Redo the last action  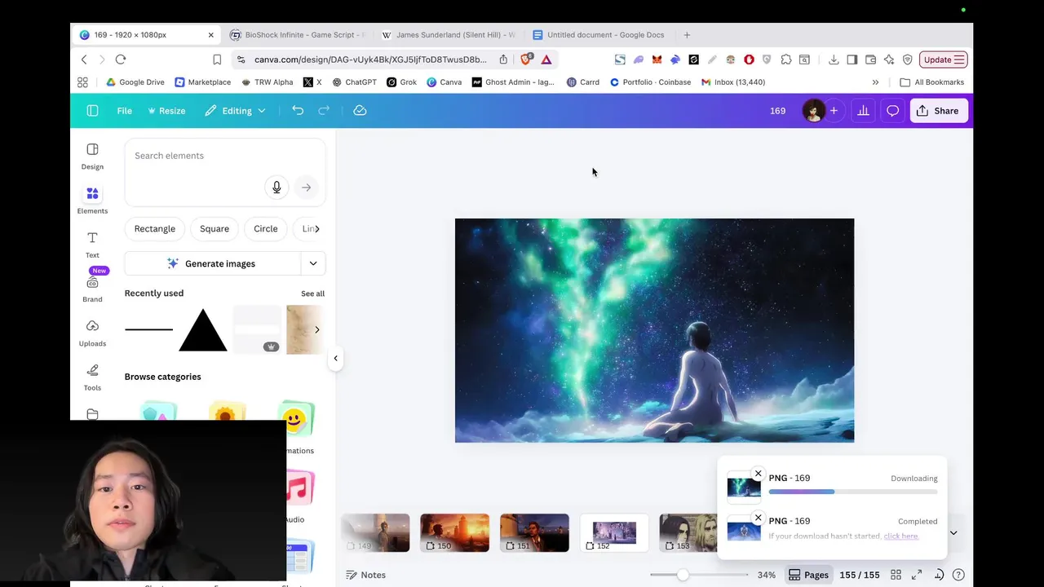point(324,111)
